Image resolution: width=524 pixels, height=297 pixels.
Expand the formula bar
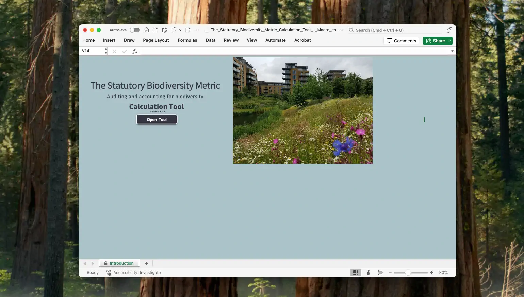pos(452,51)
